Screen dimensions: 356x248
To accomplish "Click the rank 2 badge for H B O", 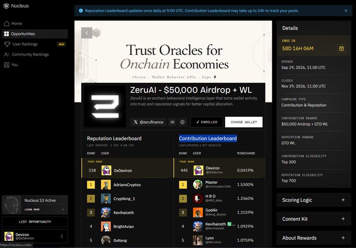I will pos(183,198).
